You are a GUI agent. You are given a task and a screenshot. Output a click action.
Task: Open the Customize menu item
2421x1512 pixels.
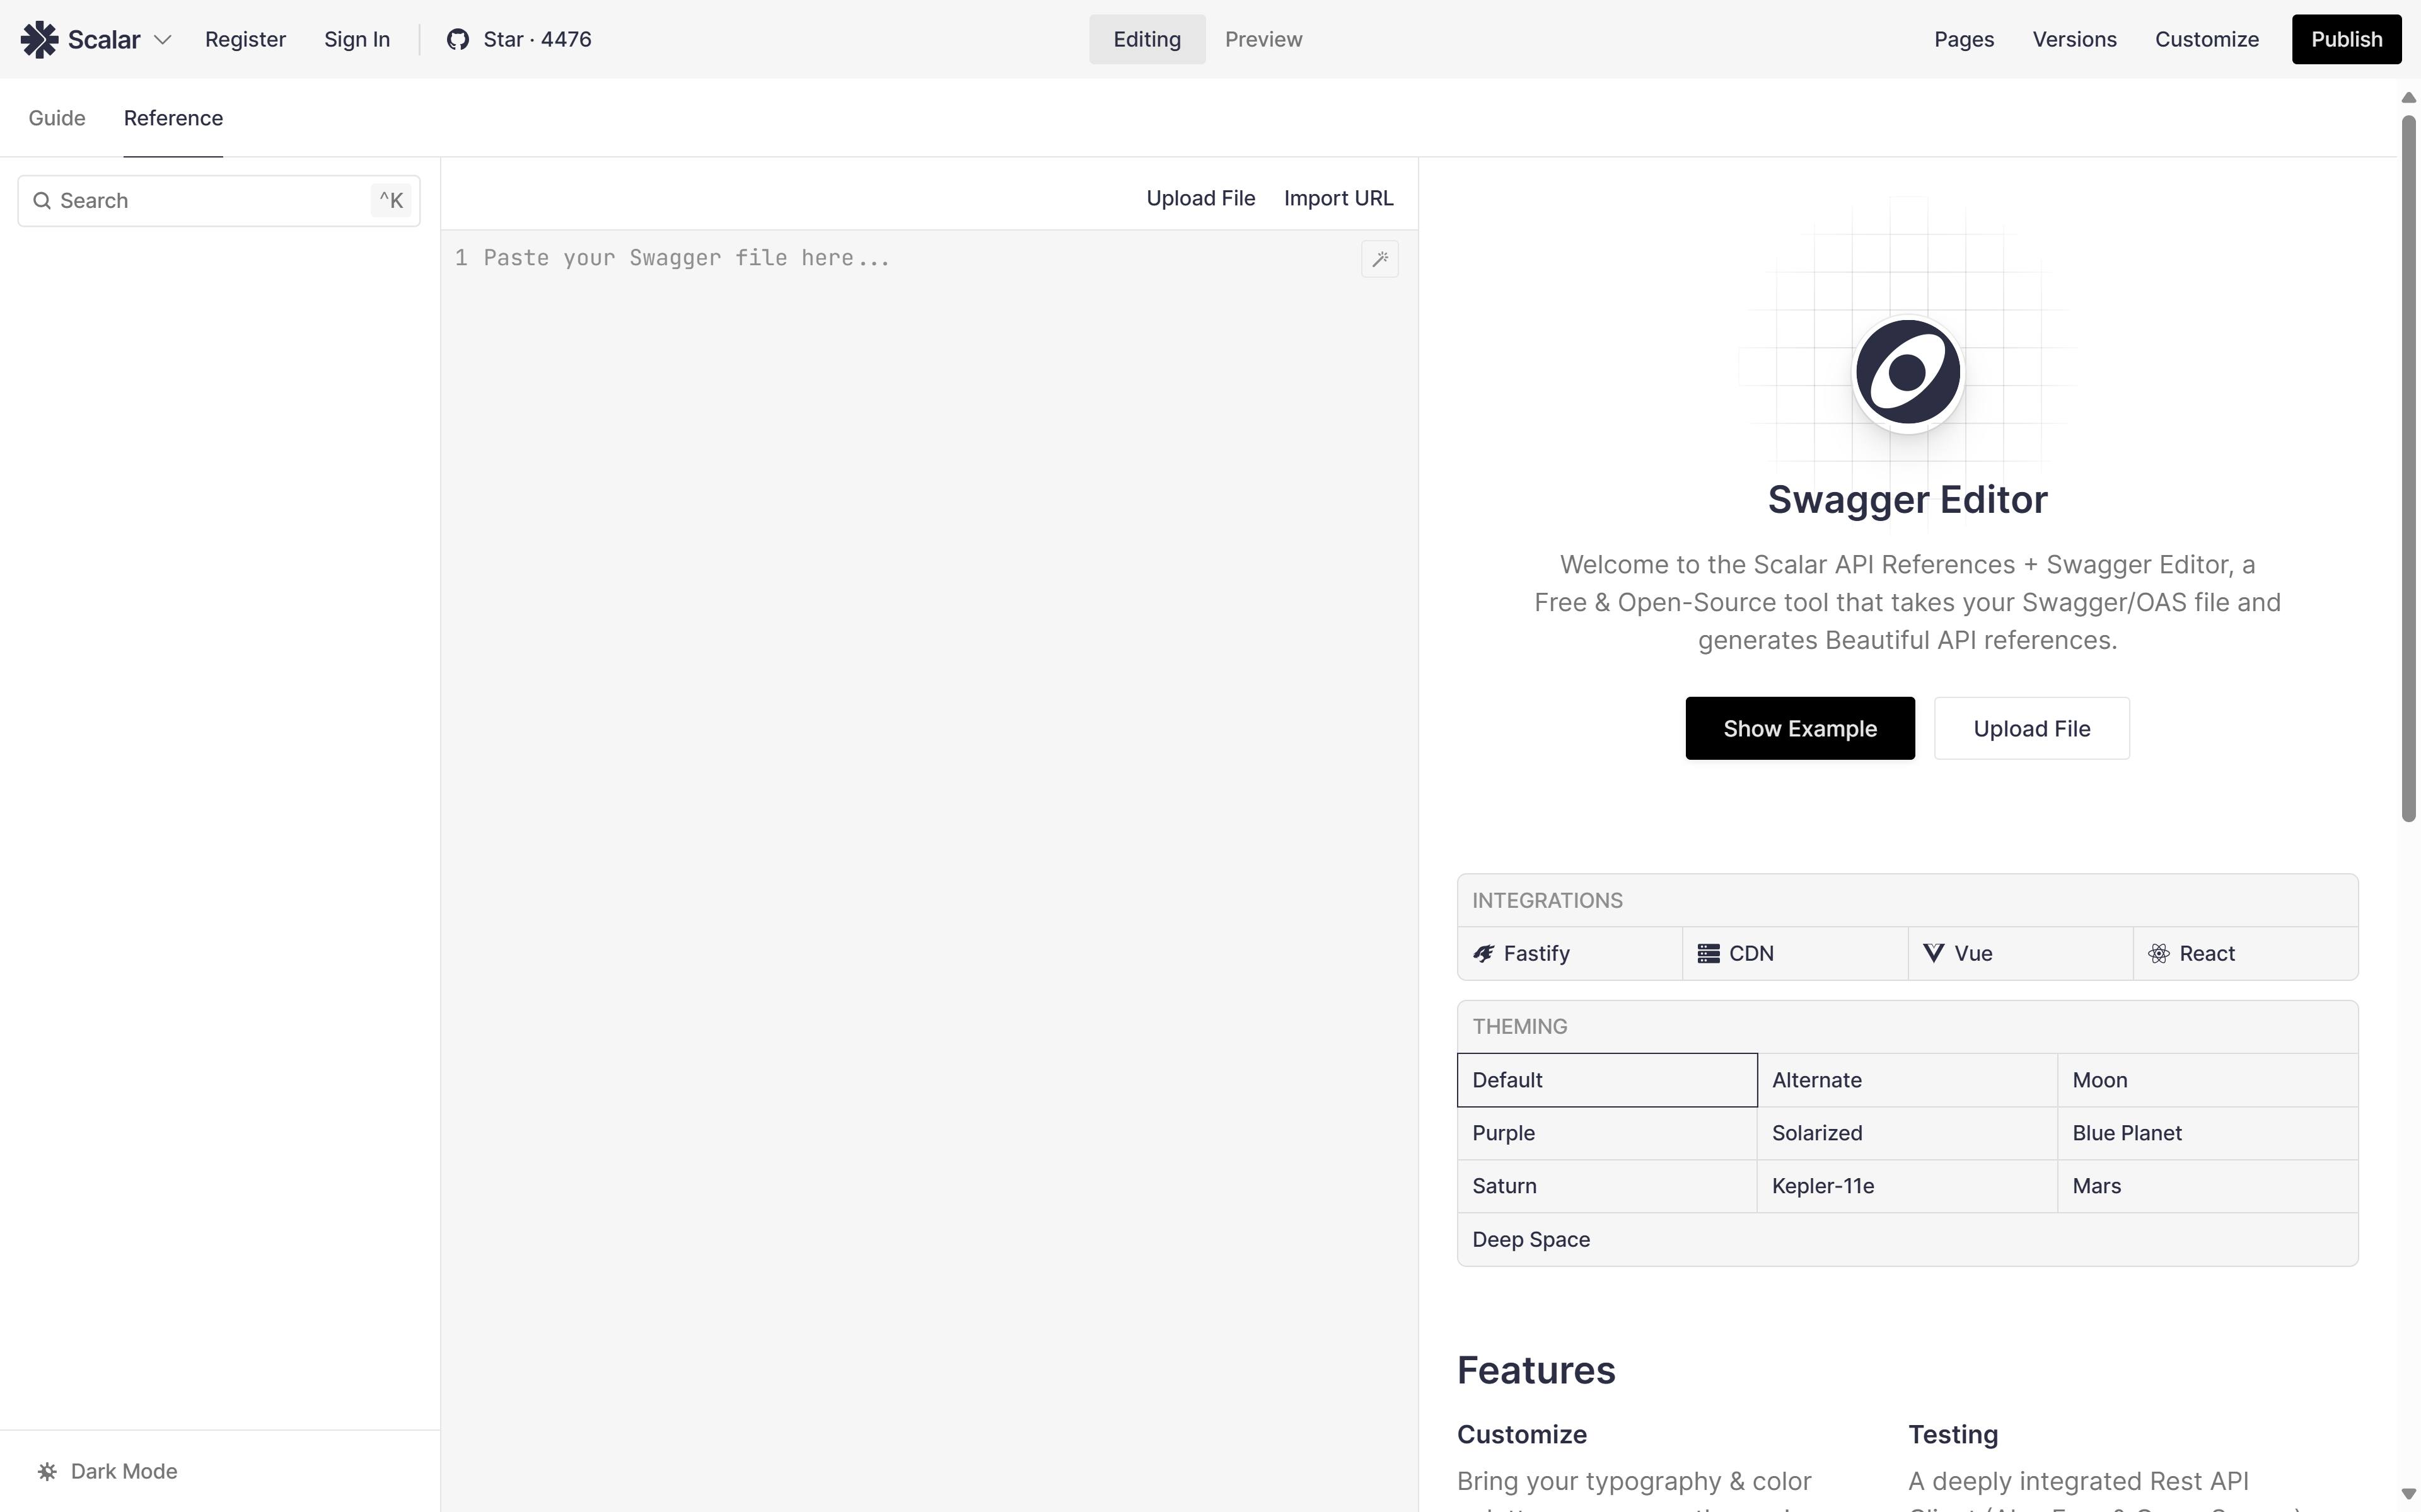click(x=2206, y=39)
